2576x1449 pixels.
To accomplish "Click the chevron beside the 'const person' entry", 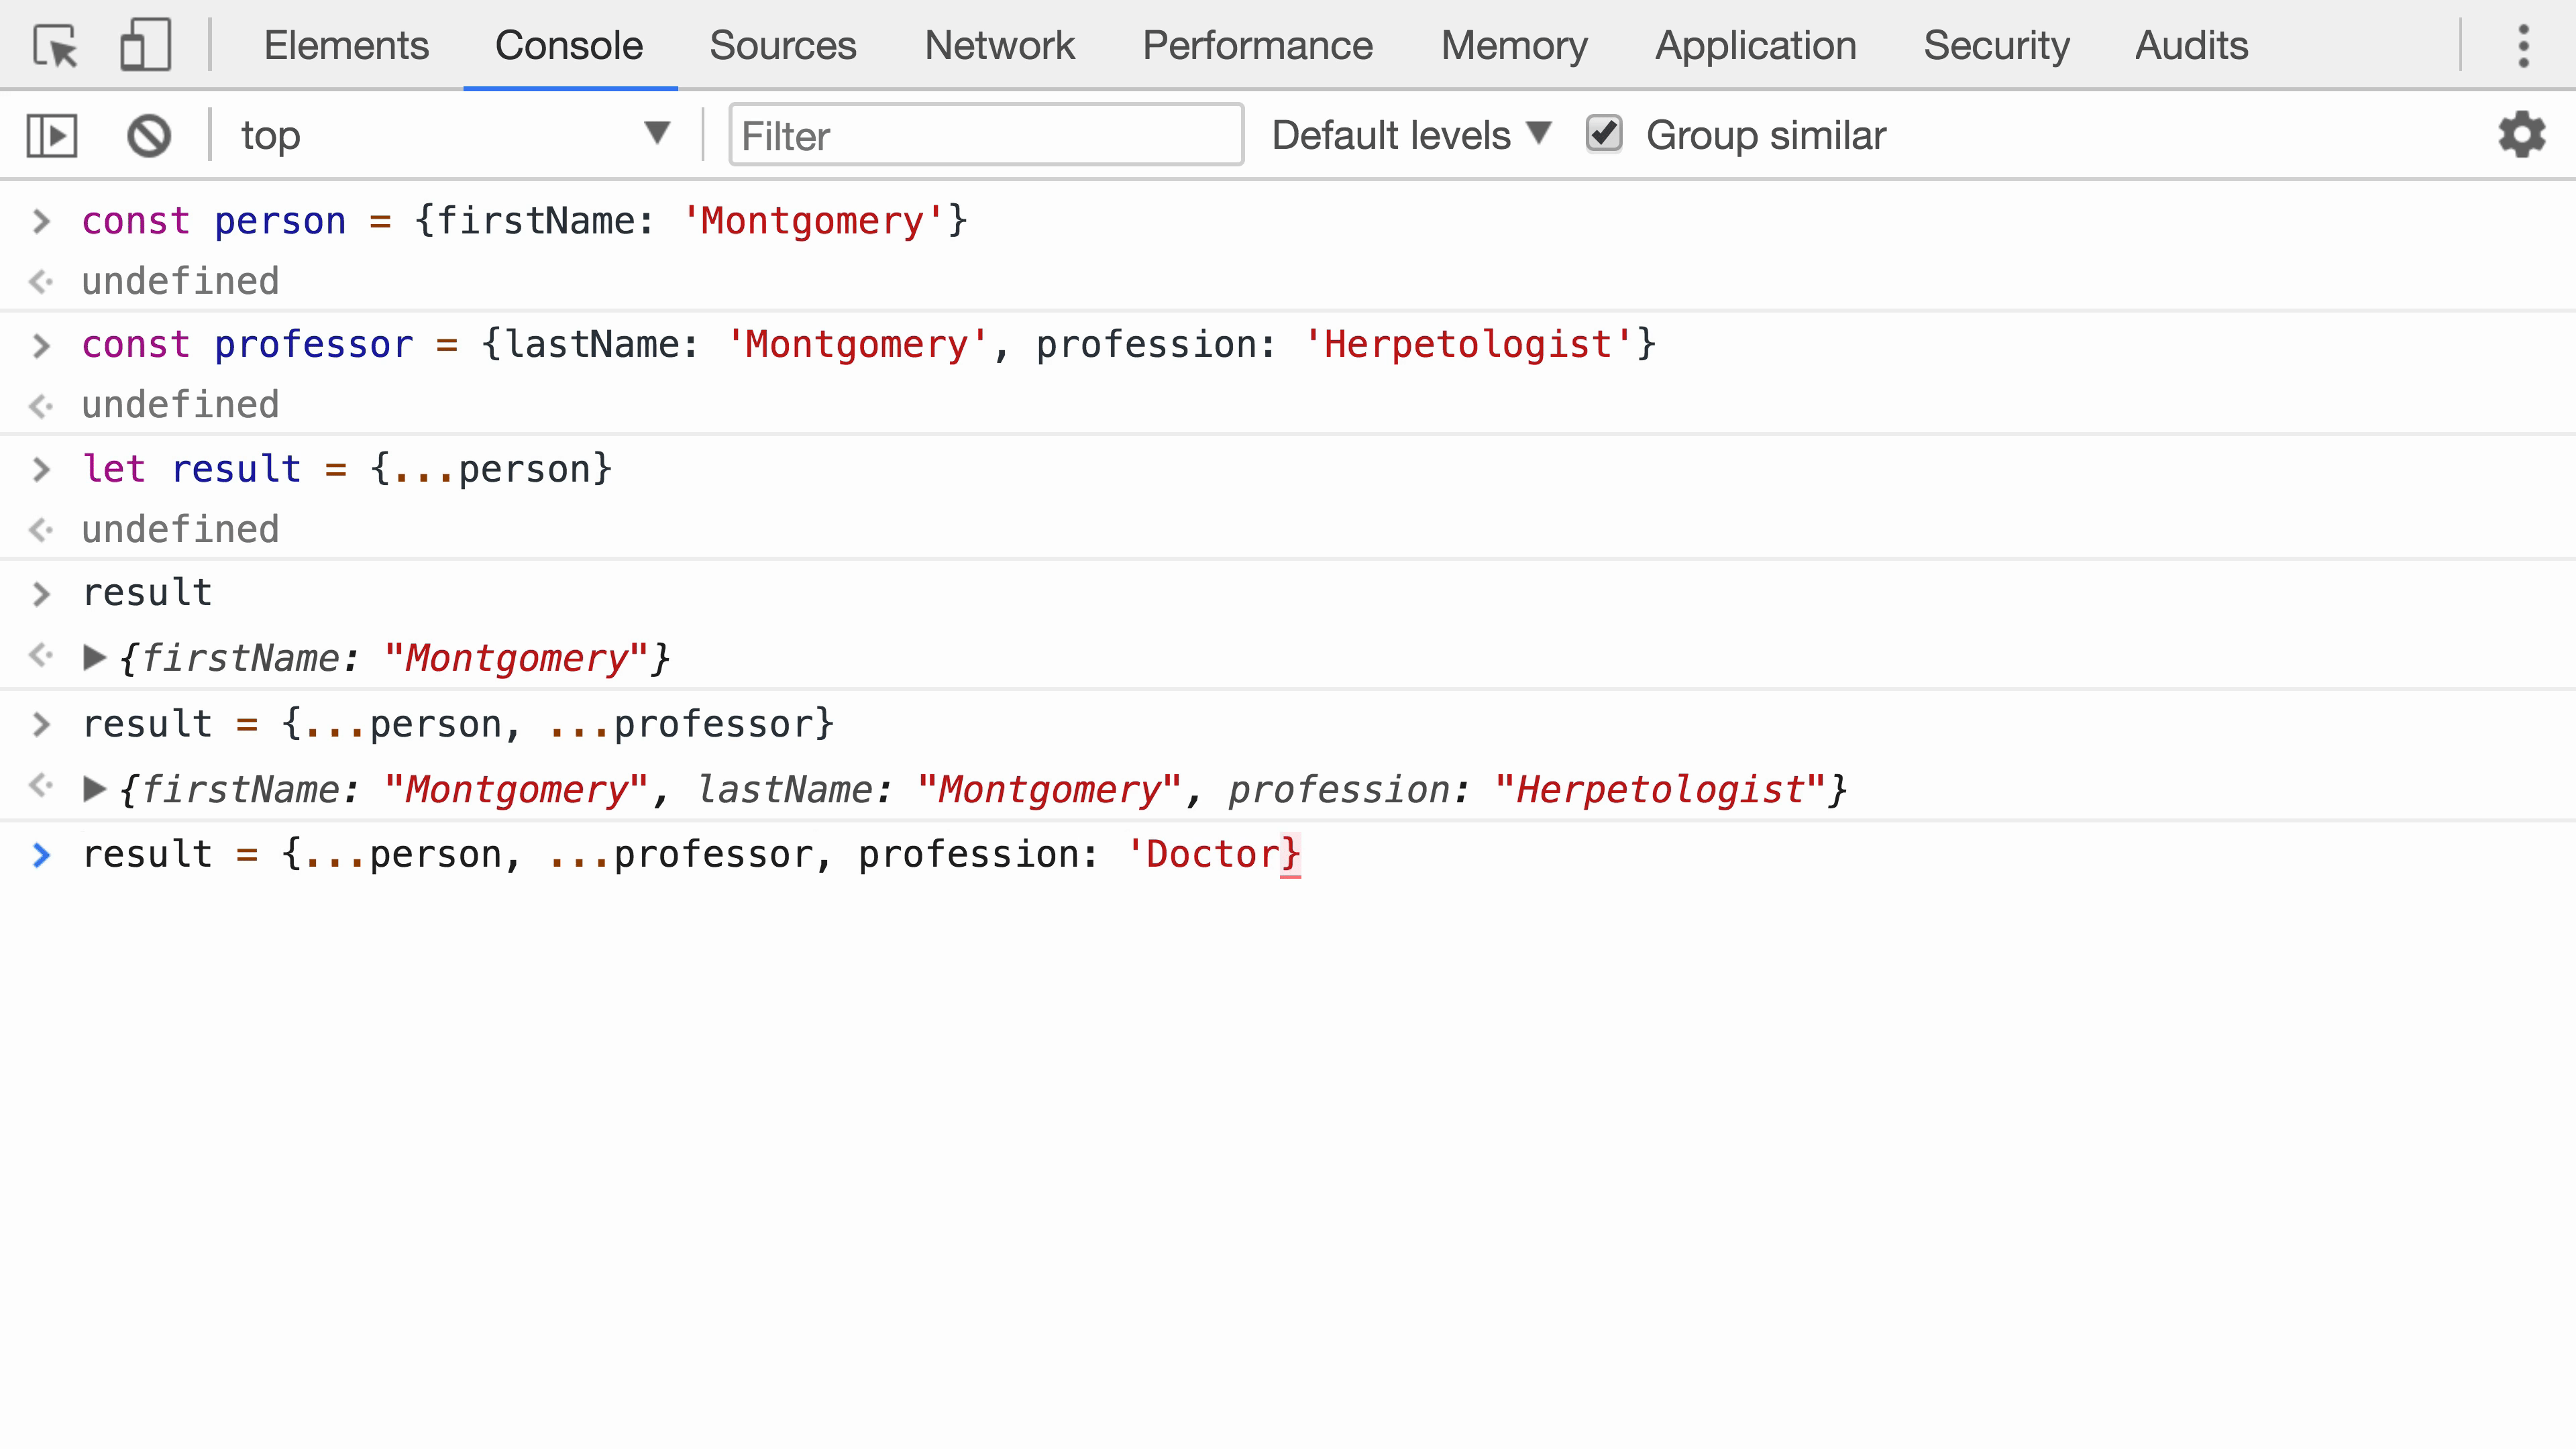I will click(x=41, y=221).
